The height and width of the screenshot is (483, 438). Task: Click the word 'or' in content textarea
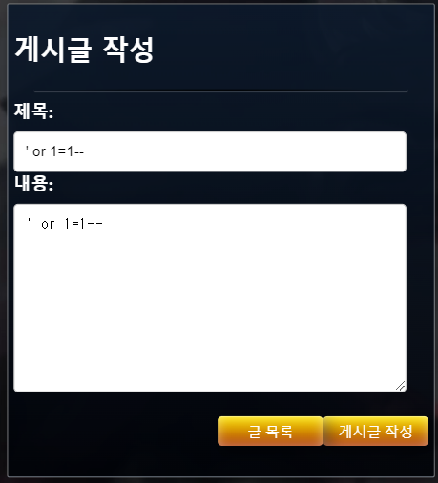point(48,225)
